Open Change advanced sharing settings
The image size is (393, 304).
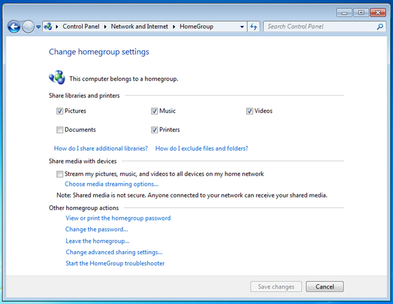tap(114, 252)
